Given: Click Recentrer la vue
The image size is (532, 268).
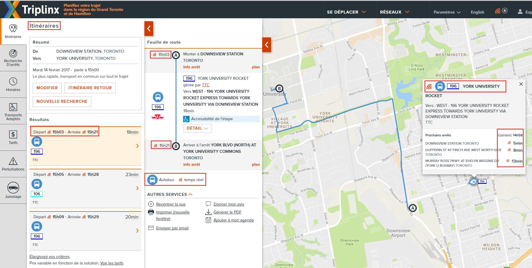Looking at the screenshot, I should coord(171,204).
